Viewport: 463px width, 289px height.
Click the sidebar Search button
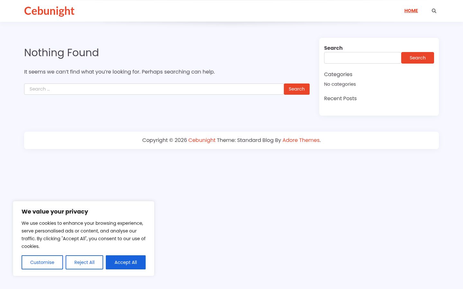tap(417, 58)
